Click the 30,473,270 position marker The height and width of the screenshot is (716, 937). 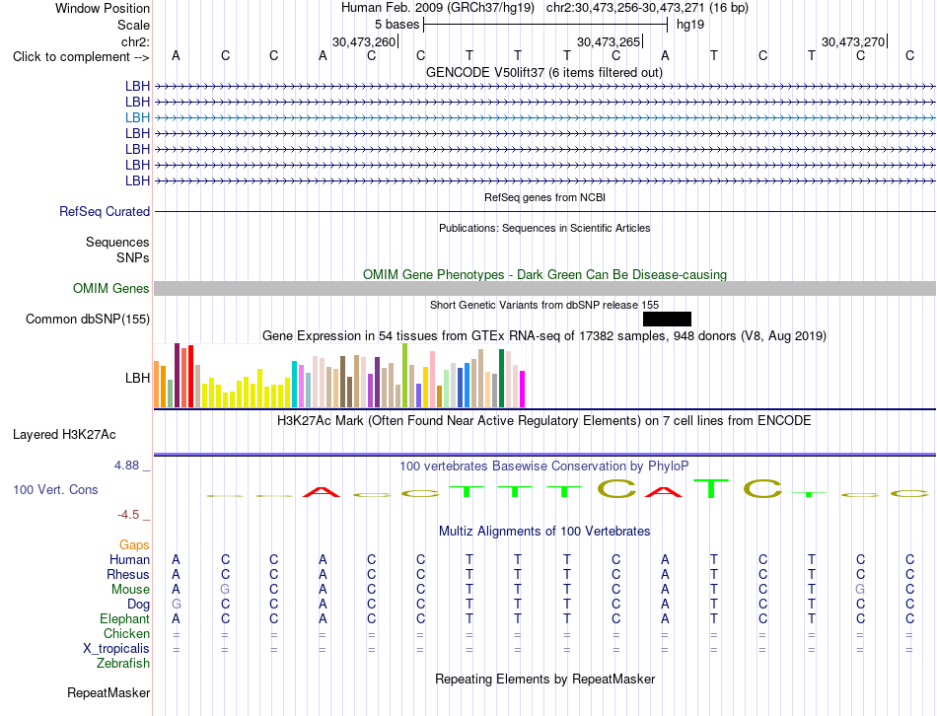click(x=853, y=41)
